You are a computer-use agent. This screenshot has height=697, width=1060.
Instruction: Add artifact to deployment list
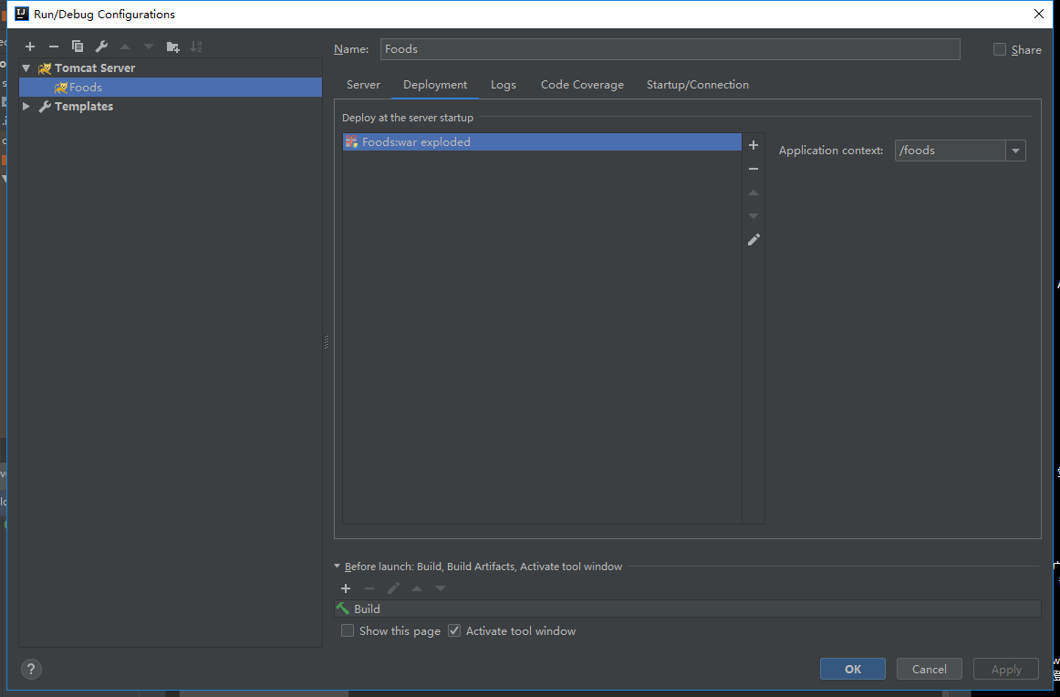pos(753,145)
